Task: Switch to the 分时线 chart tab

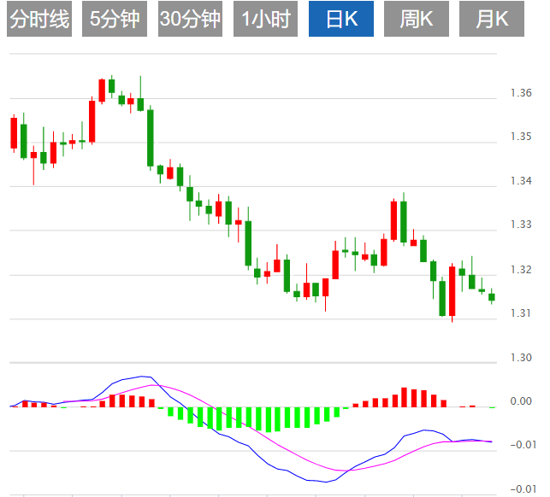Action: pos(39,19)
